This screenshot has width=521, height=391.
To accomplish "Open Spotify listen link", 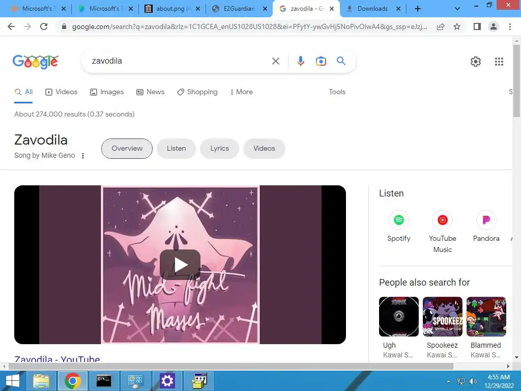I will click(x=399, y=226).
